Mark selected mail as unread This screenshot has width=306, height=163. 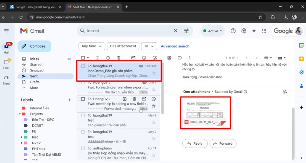click(x=133, y=58)
